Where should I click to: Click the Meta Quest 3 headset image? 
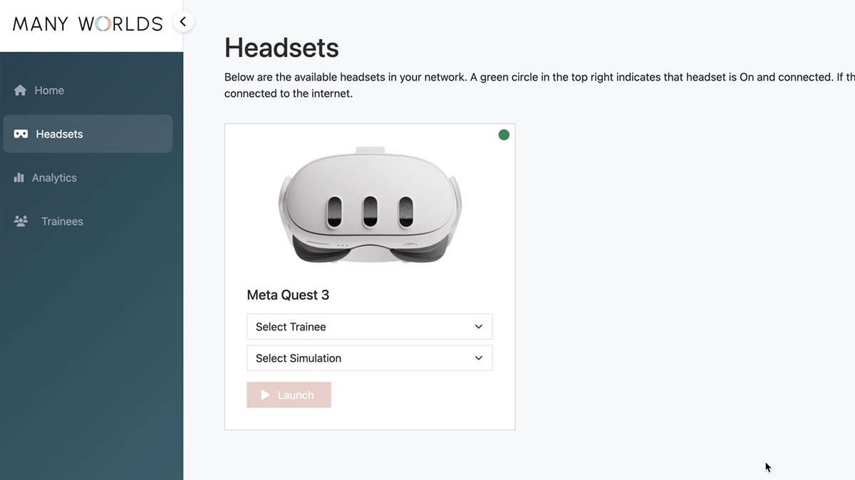point(370,205)
